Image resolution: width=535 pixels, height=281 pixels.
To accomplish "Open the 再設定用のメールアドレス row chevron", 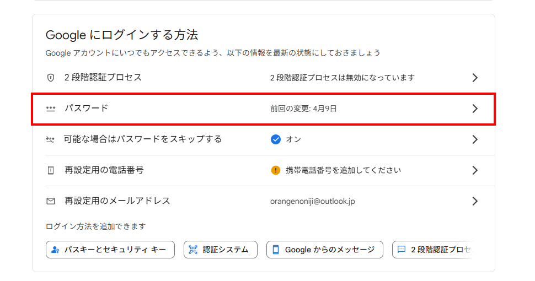I will tap(475, 201).
